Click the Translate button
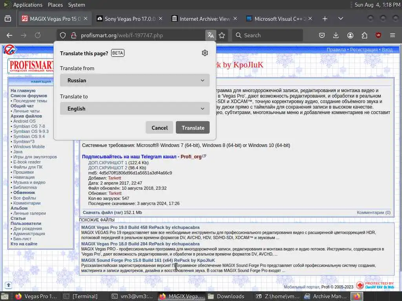This screenshot has height=301, width=402. pos(193,127)
